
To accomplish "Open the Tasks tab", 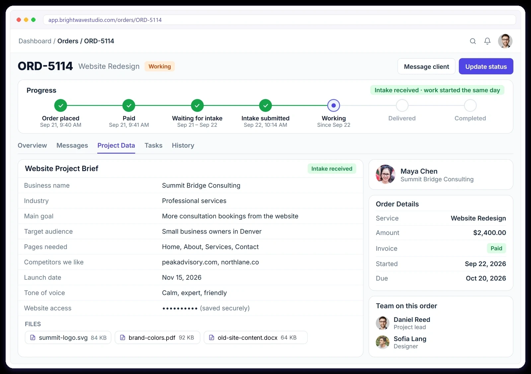I will coord(153,145).
